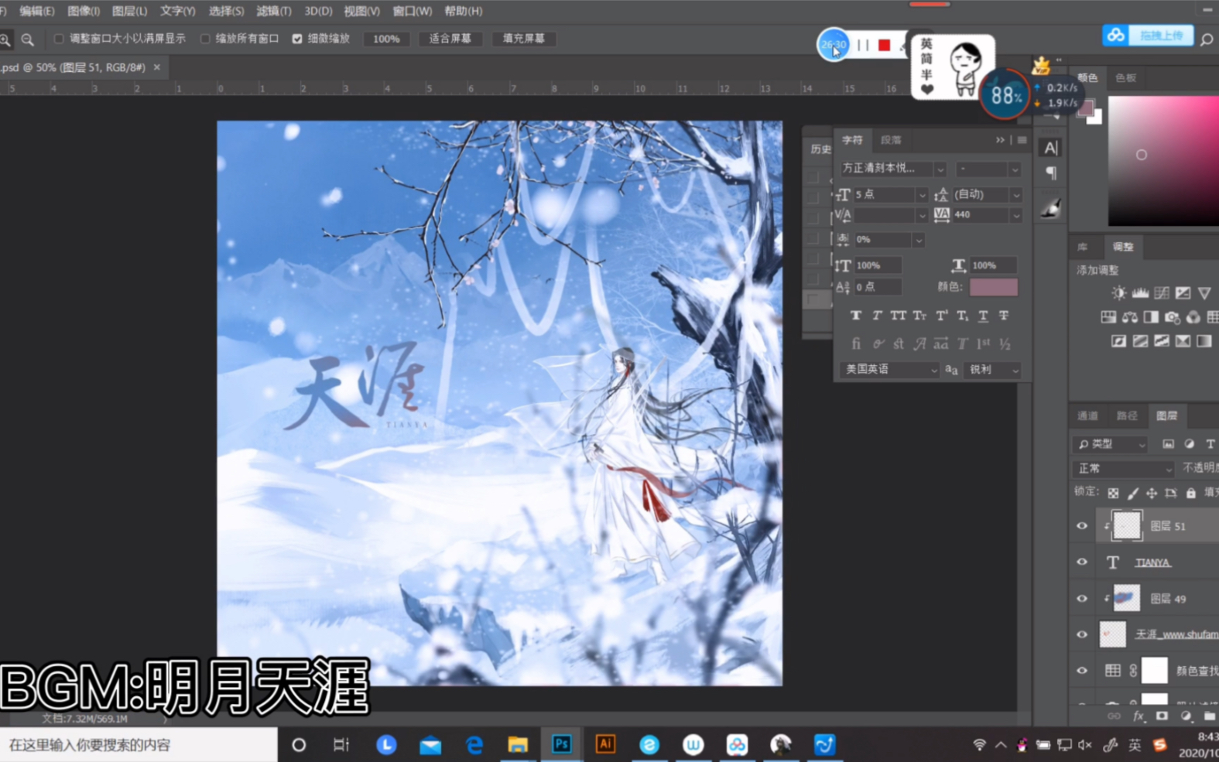The height and width of the screenshot is (762, 1219).
Task: Pause the screen recording
Action: pyautogui.click(x=863, y=45)
